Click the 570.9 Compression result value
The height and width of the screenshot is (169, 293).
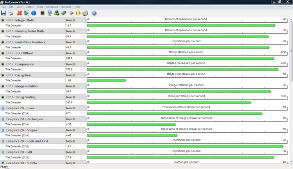tap(69, 69)
